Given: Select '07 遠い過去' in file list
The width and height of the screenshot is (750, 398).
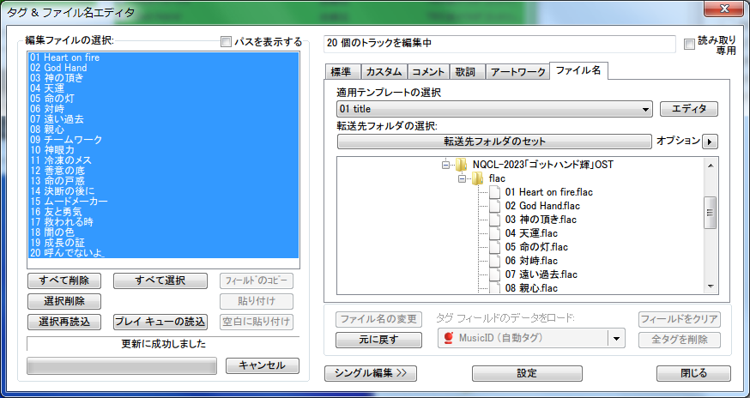Looking at the screenshot, I should tap(163, 119).
